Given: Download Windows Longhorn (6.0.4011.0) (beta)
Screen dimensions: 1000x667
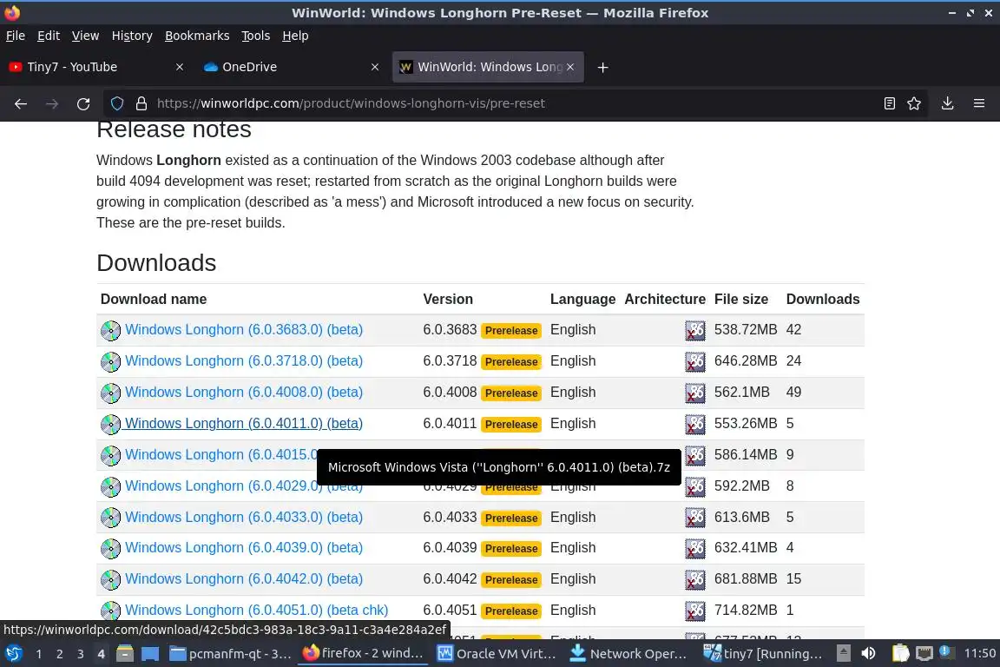Looking at the screenshot, I should click(x=244, y=423).
